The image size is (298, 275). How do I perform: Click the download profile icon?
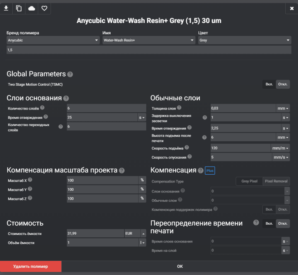(x=6, y=9)
